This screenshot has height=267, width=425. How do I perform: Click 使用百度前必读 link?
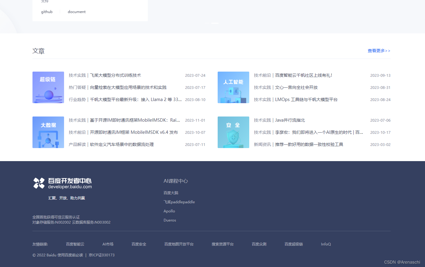click(x=70, y=255)
